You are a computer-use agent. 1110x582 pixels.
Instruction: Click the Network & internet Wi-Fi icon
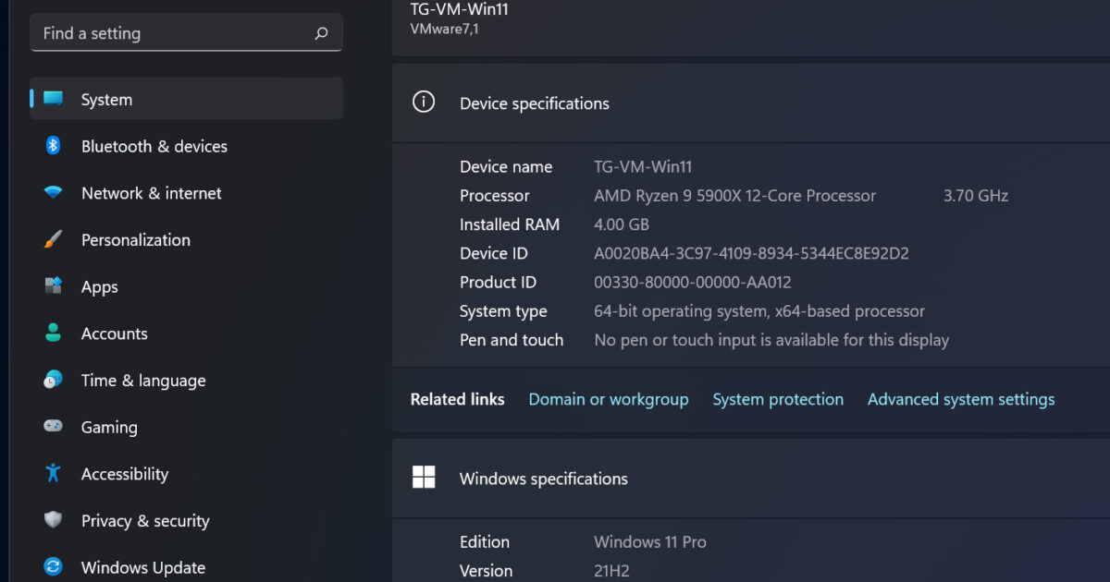pos(54,192)
